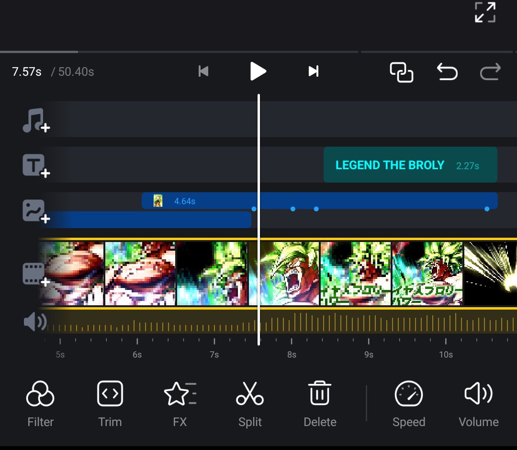Select the 4.64s overlay clip

[x=319, y=200]
